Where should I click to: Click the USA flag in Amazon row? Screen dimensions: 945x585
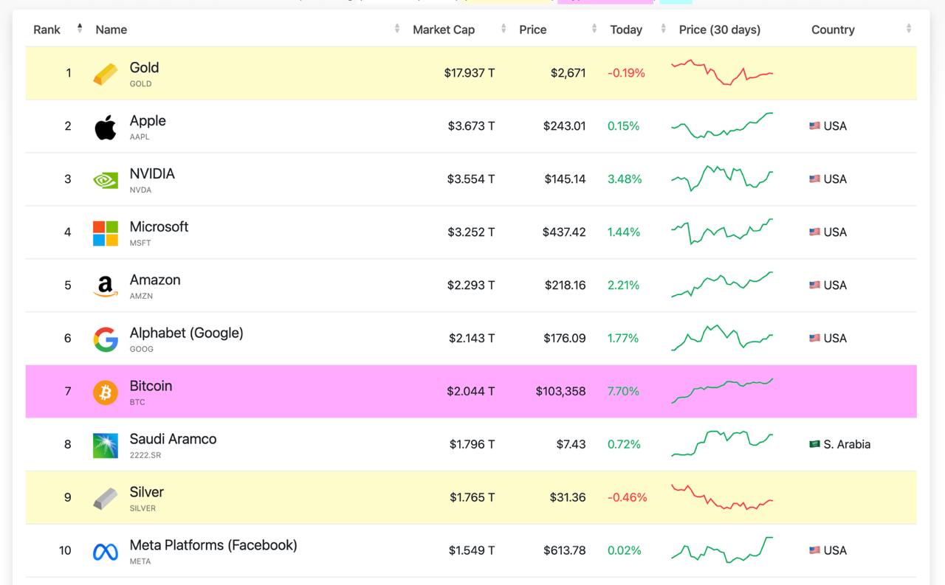(x=815, y=285)
